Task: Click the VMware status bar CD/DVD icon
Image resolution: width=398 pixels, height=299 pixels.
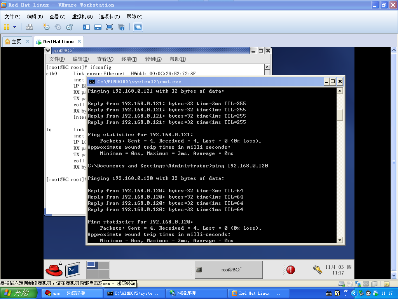Action: pos(350,284)
